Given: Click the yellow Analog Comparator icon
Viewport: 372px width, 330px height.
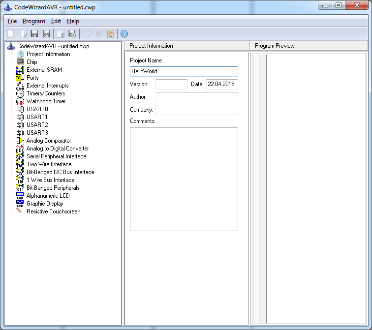Looking at the screenshot, I should tap(20, 141).
